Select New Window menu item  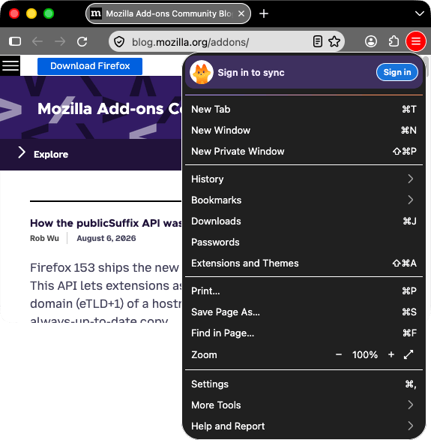304,130
